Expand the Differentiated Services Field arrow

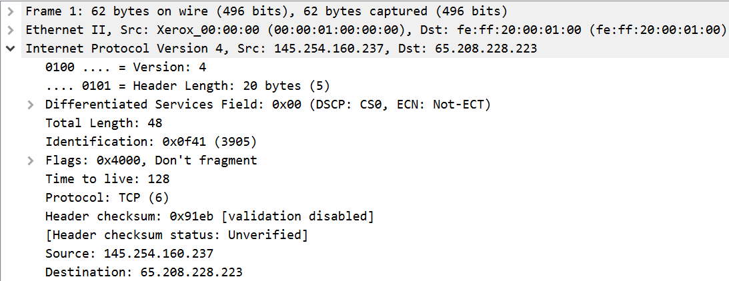(x=30, y=105)
